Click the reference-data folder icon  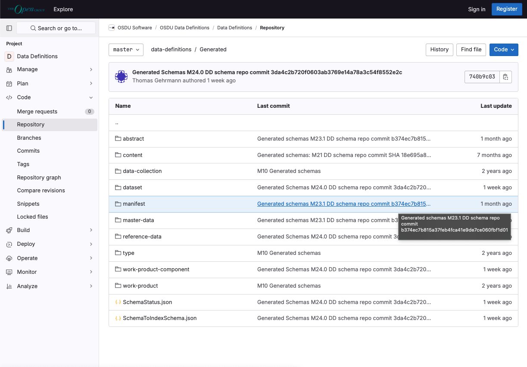118,236
